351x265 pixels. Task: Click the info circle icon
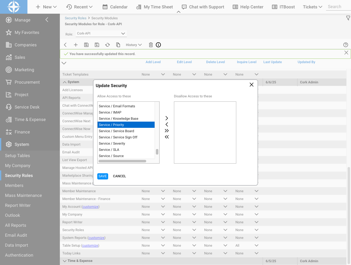[x=158, y=45]
